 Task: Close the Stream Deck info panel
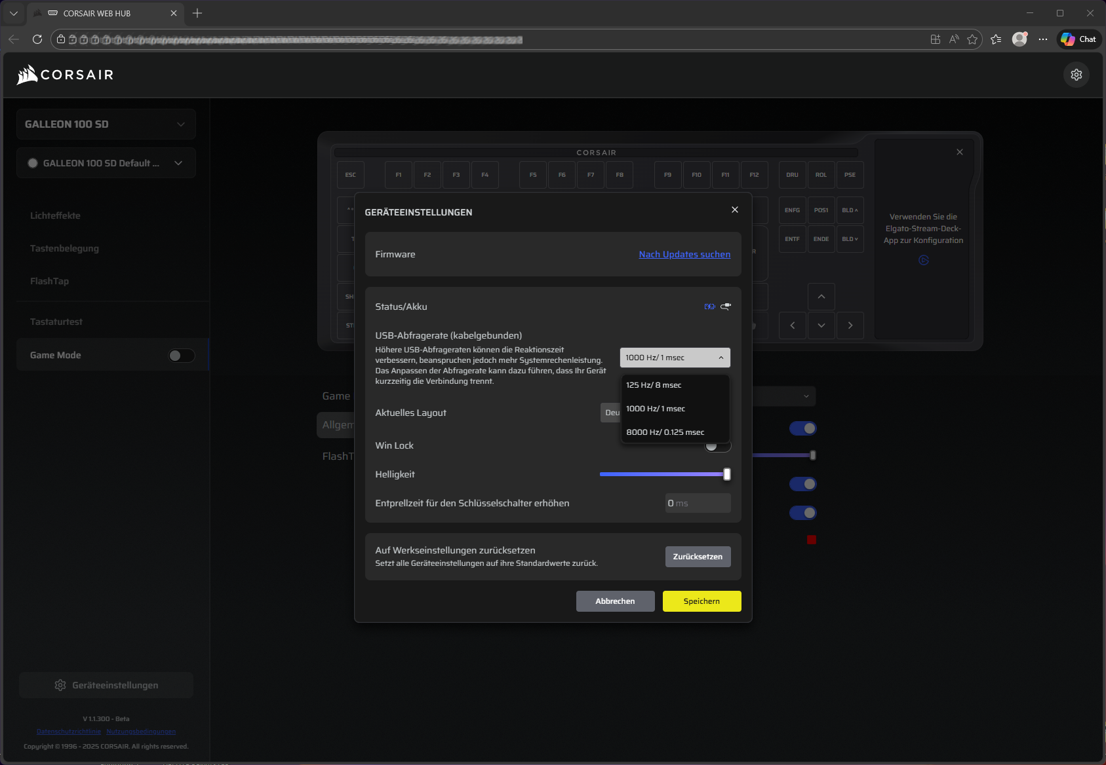click(x=959, y=152)
